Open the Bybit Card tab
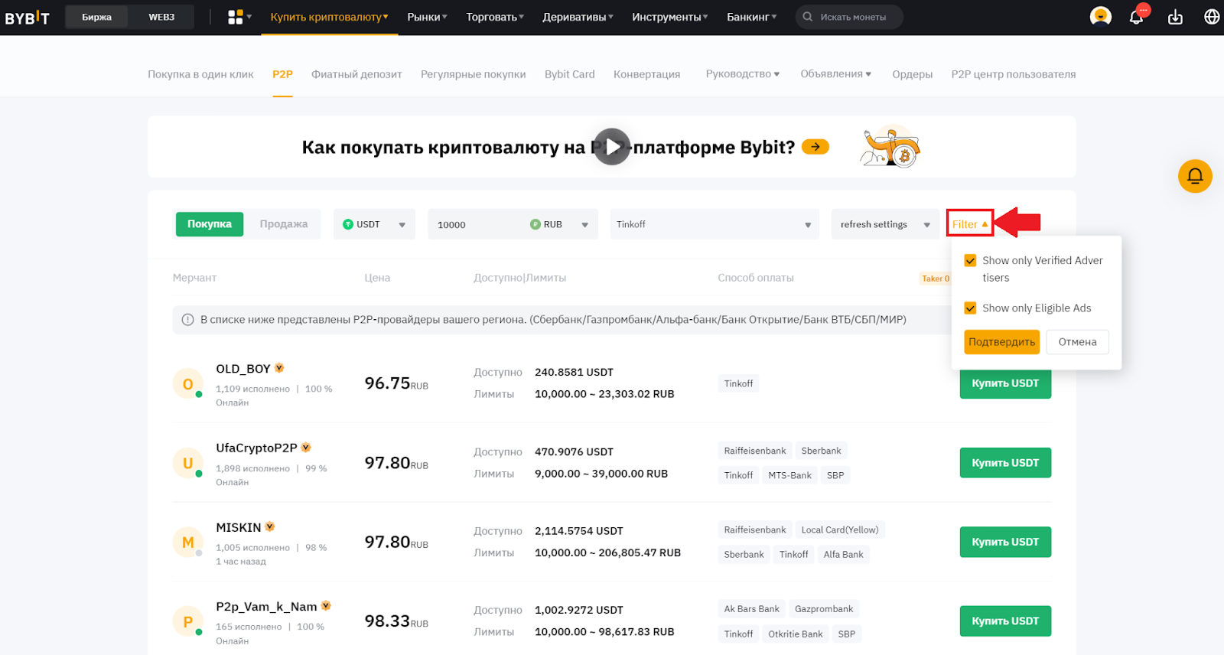Screen dimensions: 1224x655 pyautogui.click(x=570, y=74)
